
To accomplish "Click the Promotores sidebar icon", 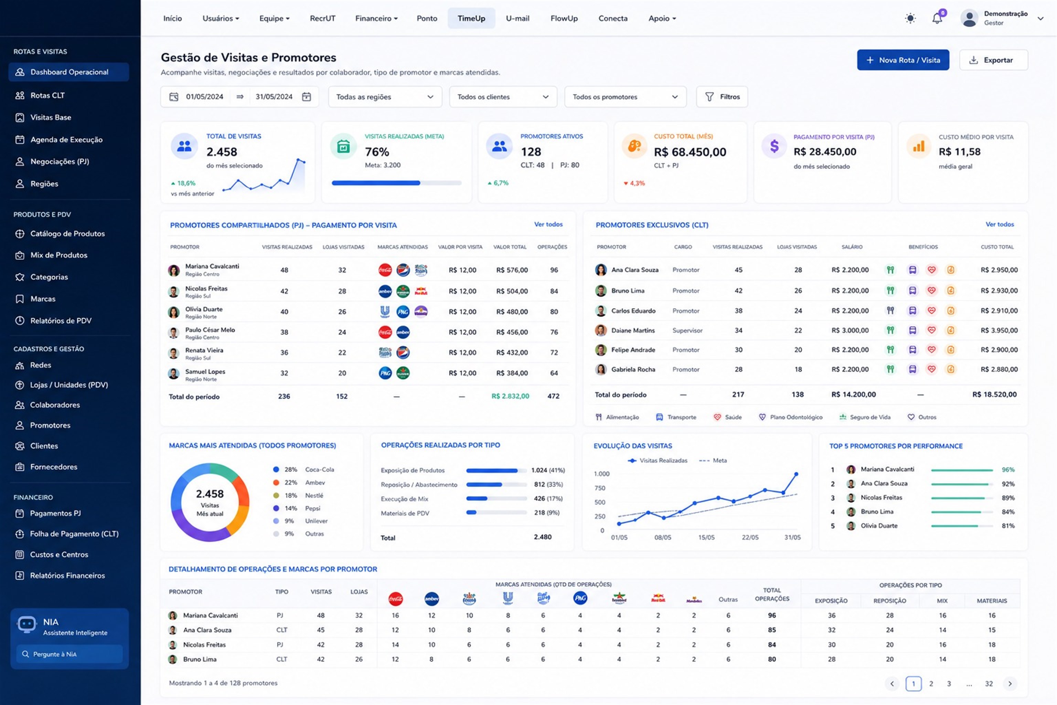I will tap(20, 425).
